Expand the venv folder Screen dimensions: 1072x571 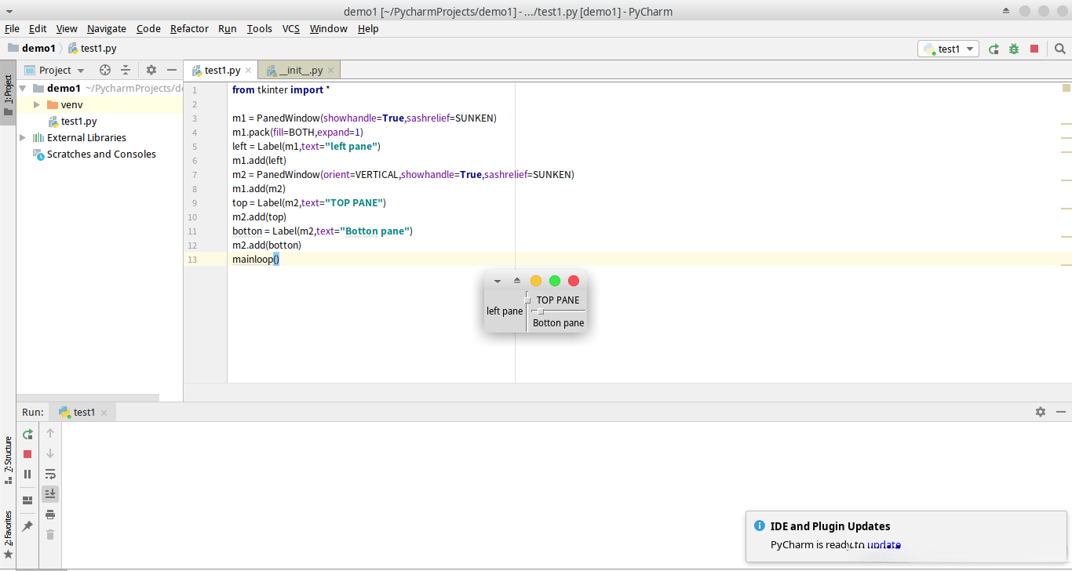pos(36,104)
